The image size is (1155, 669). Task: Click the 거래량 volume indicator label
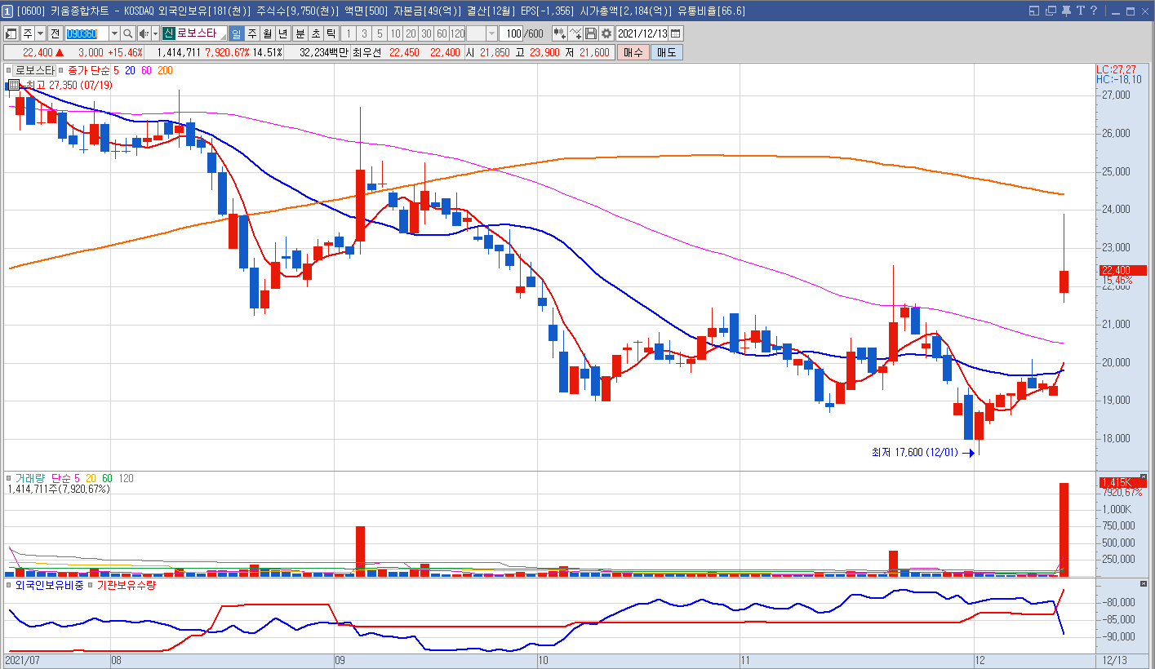30,478
